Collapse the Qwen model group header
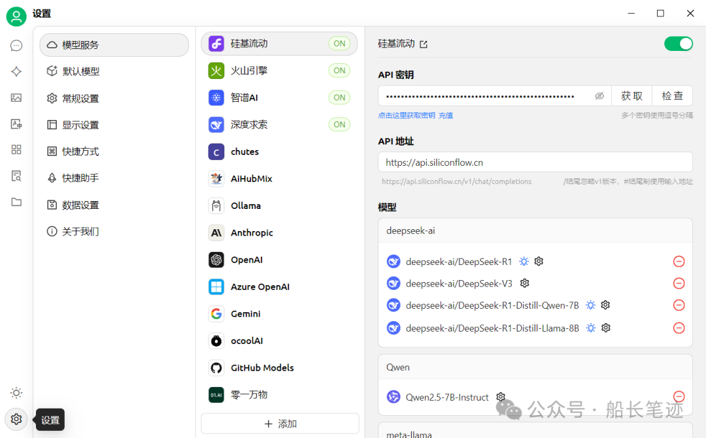The height and width of the screenshot is (438, 706). [x=535, y=367]
